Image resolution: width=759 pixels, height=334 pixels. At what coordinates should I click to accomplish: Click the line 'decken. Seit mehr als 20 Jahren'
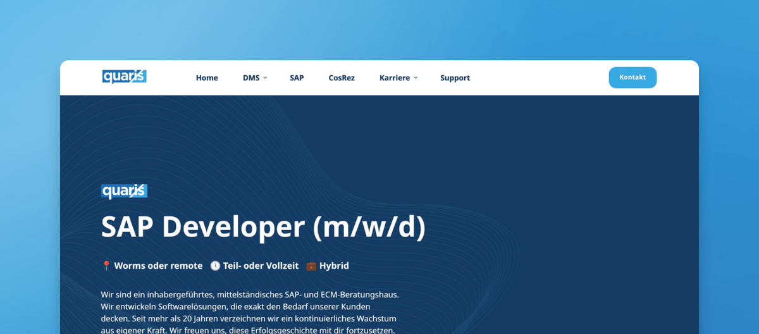point(249,319)
